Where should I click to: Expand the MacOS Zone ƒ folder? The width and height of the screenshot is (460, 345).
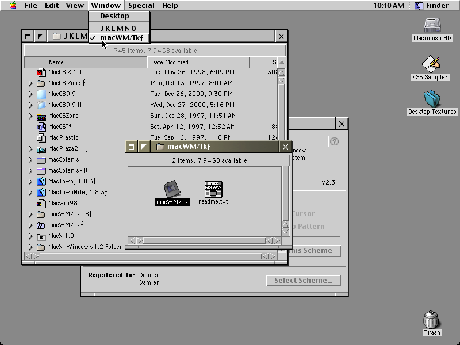30,83
